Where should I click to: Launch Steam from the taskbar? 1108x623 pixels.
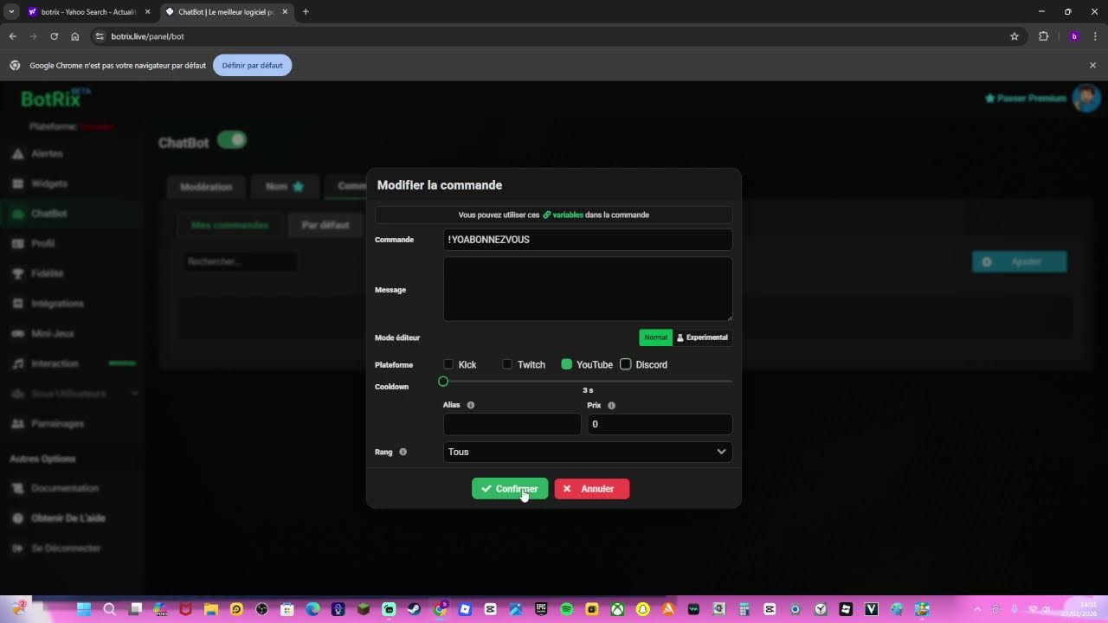(x=414, y=609)
